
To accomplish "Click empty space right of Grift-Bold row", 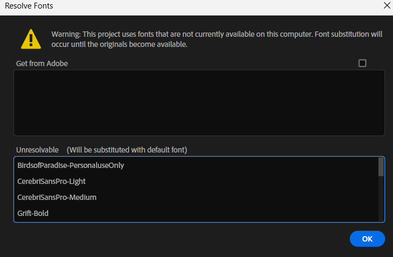I will (214, 213).
